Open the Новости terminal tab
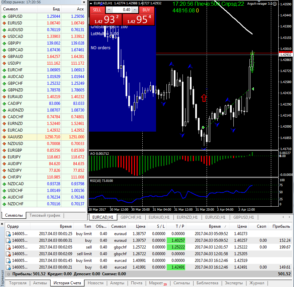The height and width of the screenshot is (287, 294). click(x=95, y=283)
